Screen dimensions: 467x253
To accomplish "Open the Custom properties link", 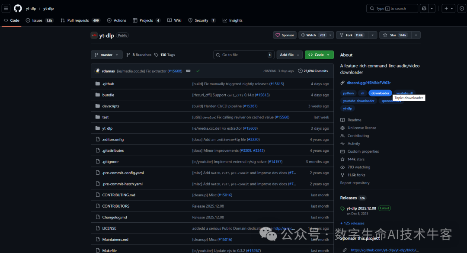I will [359, 151].
